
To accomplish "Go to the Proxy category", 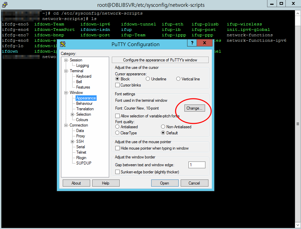I will [80, 136].
